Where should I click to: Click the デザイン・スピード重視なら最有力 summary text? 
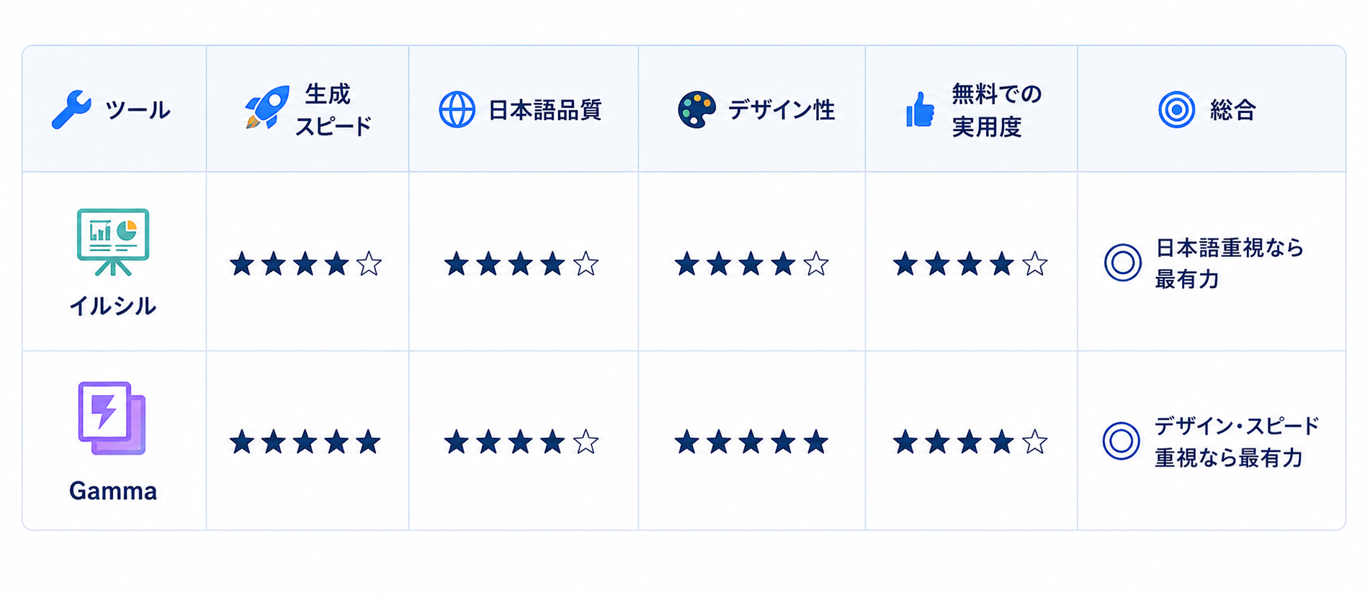pos(1237,442)
